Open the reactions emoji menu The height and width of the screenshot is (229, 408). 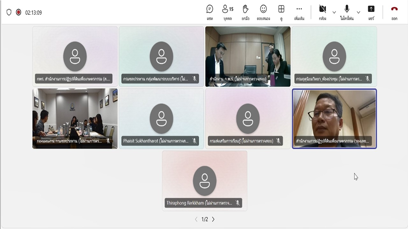tap(263, 12)
